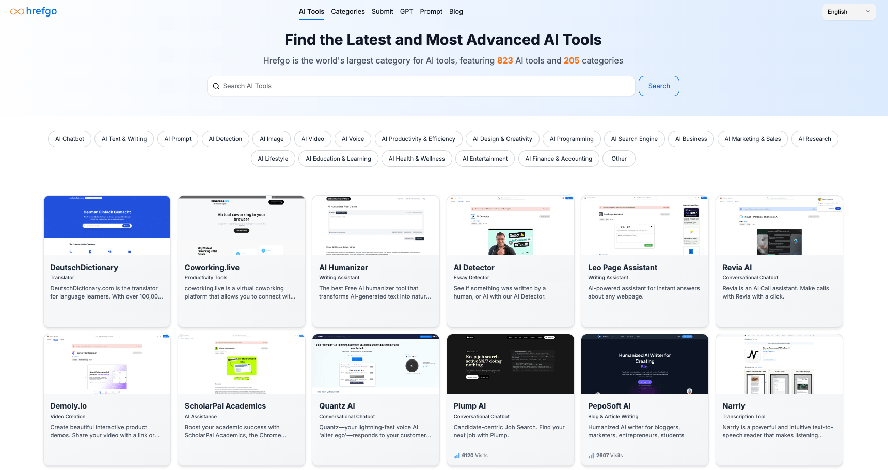Image resolution: width=888 pixels, height=470 pixels.
Task: Click the Plump AI visits chart icon
Action: 457,456
